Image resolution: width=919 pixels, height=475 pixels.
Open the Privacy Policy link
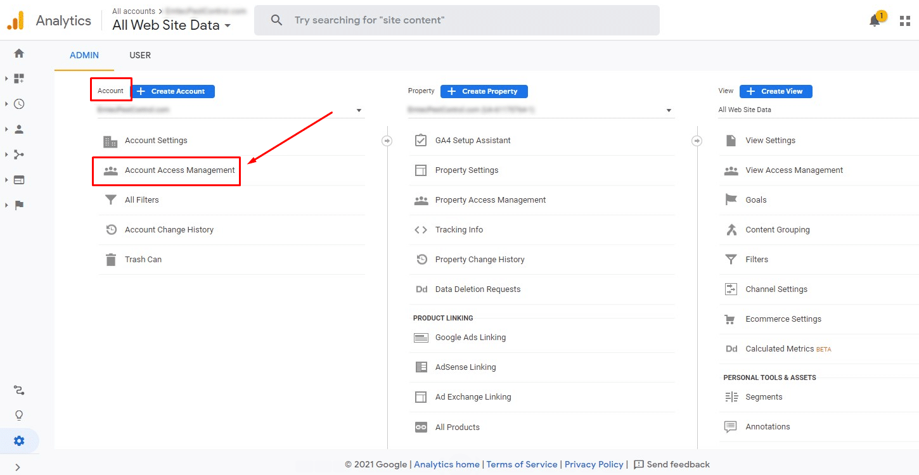pos(594,464)
